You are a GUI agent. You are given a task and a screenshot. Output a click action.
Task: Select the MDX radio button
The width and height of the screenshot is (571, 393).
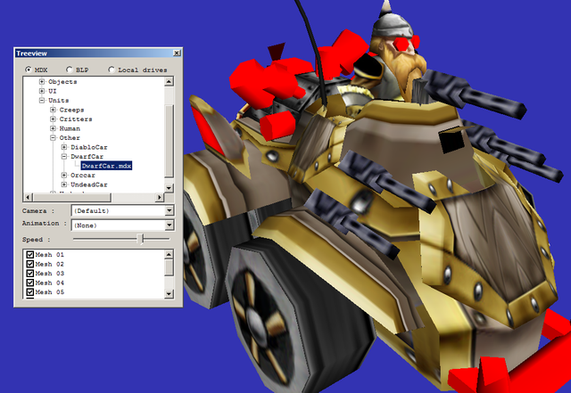point(29,70)
